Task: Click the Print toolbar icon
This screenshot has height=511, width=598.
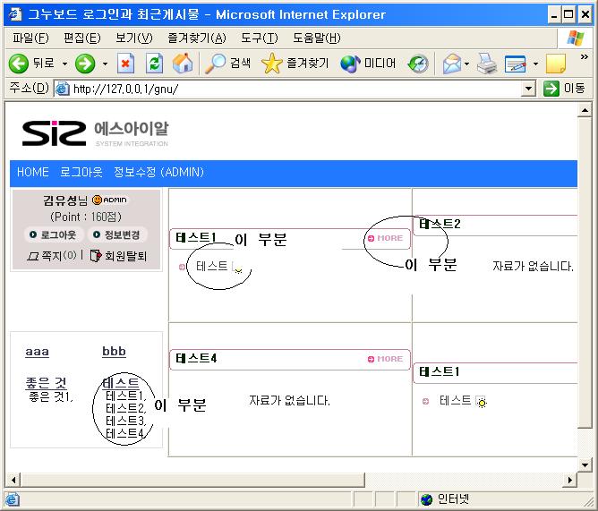Action: [x=486, y=64]
